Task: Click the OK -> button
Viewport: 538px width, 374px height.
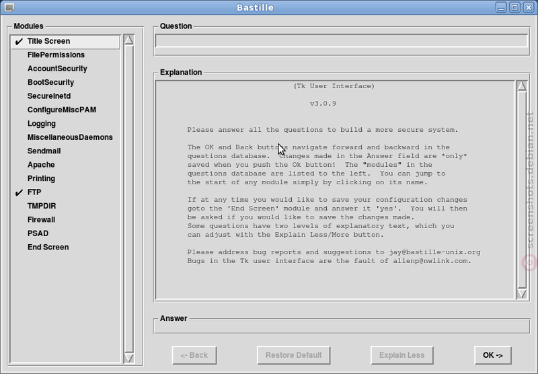Action: pos(493,355)
